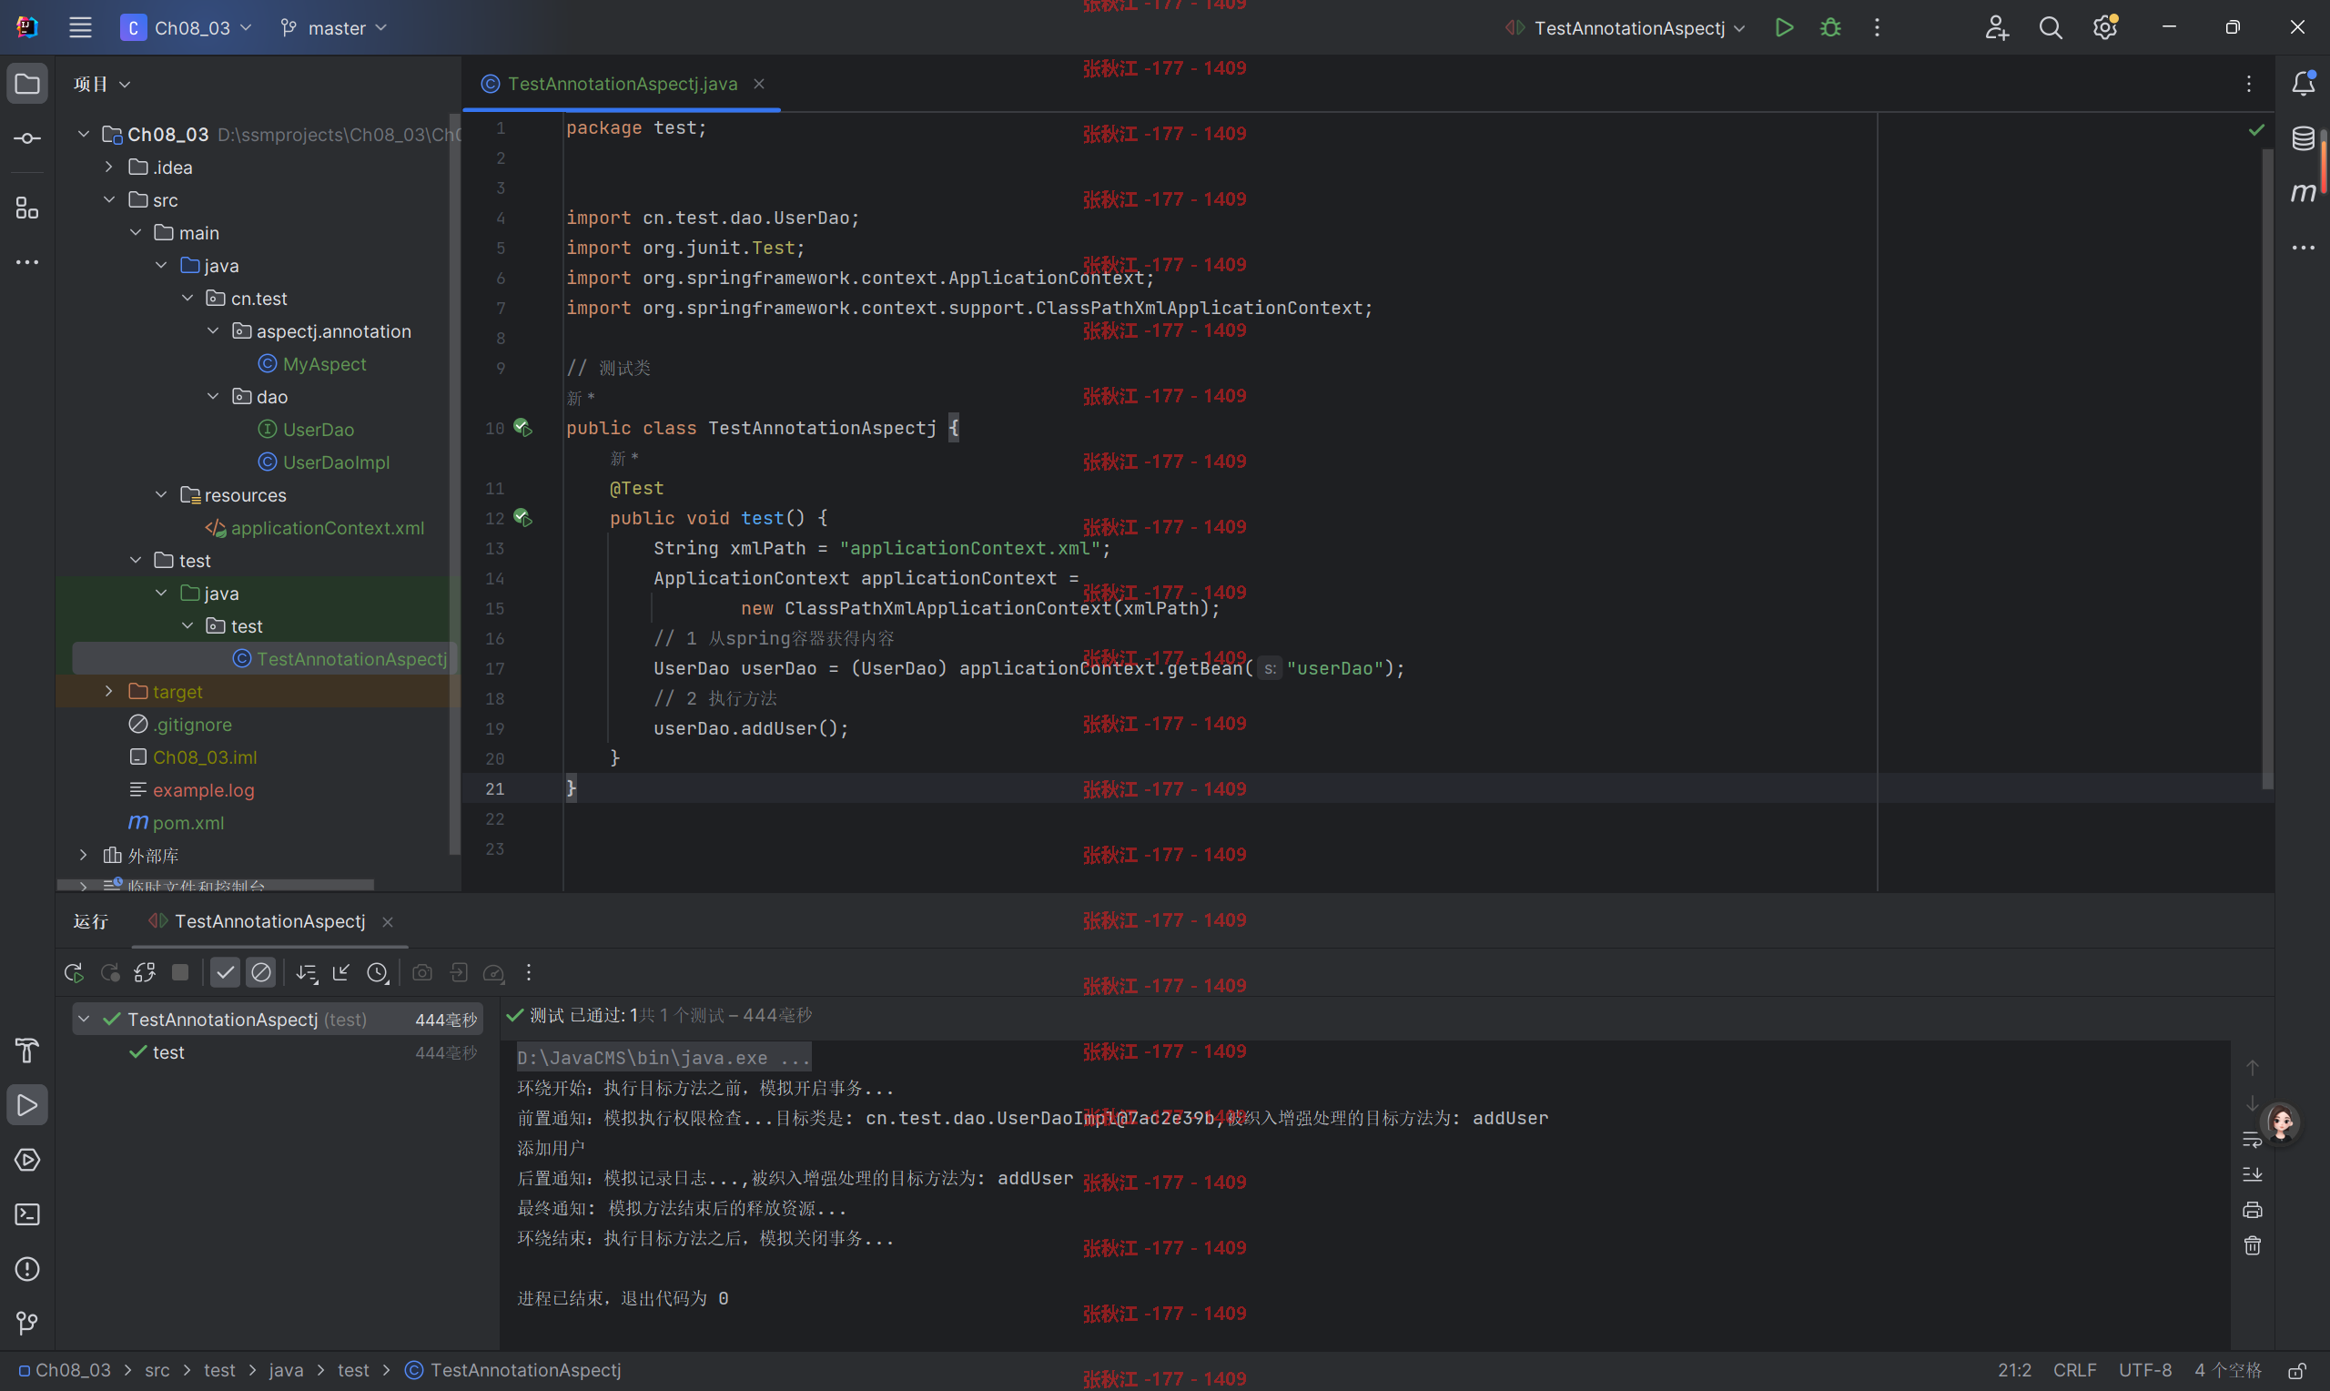Collapse TestAnnotationAspectj test result node
This screenshot has height=1391, width=2330.
coord(84,1019)
